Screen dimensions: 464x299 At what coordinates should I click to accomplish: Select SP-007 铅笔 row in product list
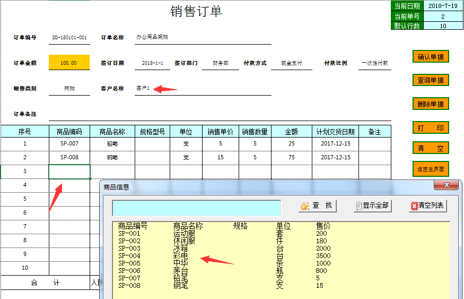281,278
